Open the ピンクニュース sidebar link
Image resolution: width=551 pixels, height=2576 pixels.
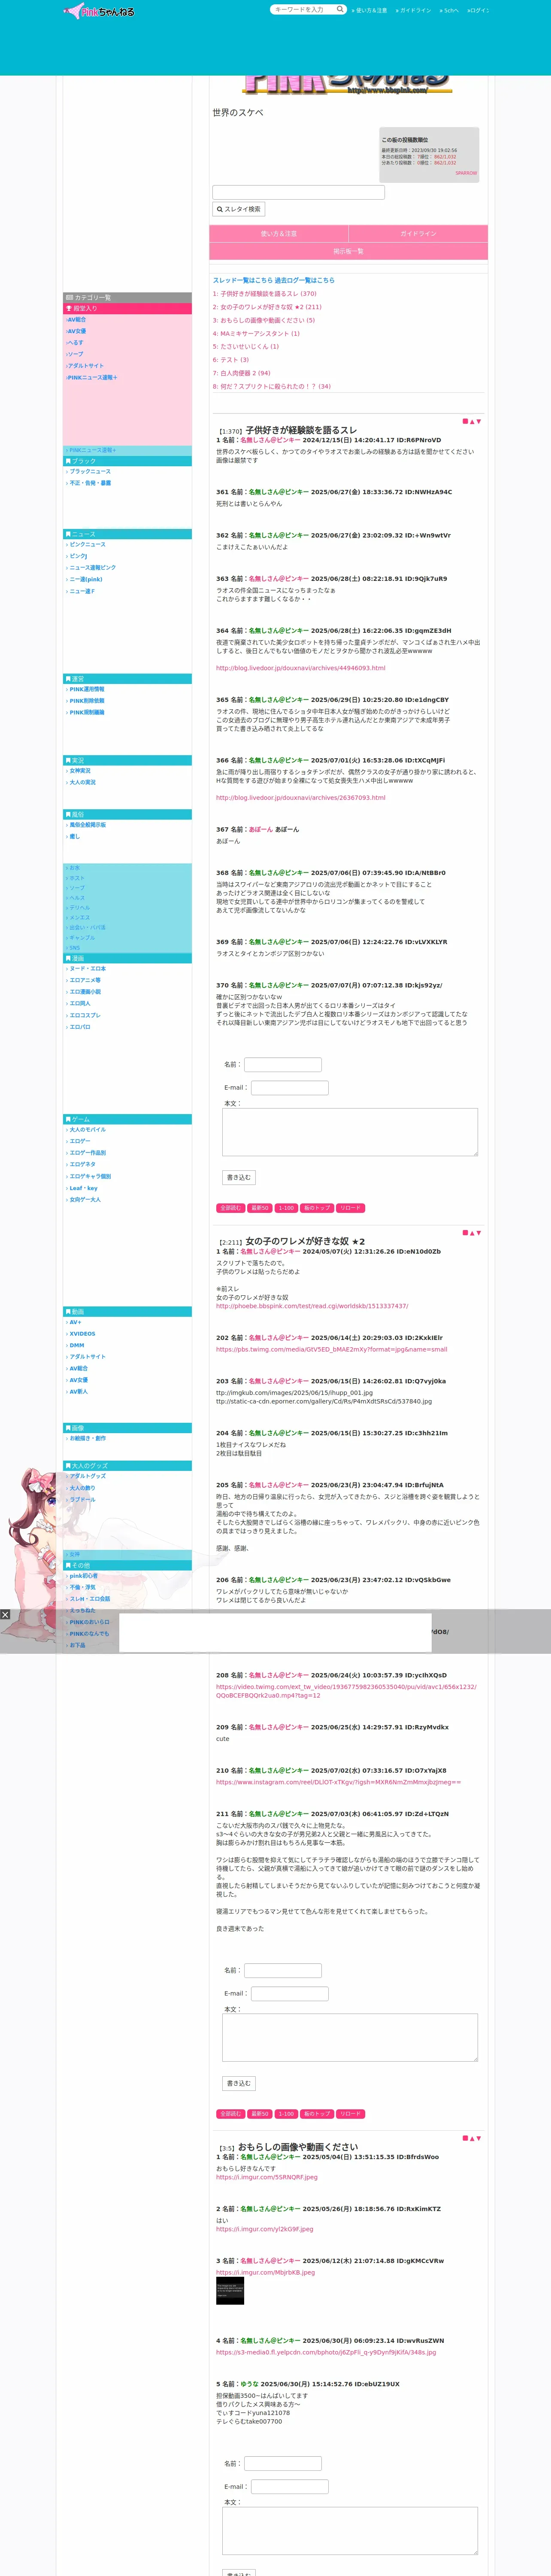tap(87, 545)
